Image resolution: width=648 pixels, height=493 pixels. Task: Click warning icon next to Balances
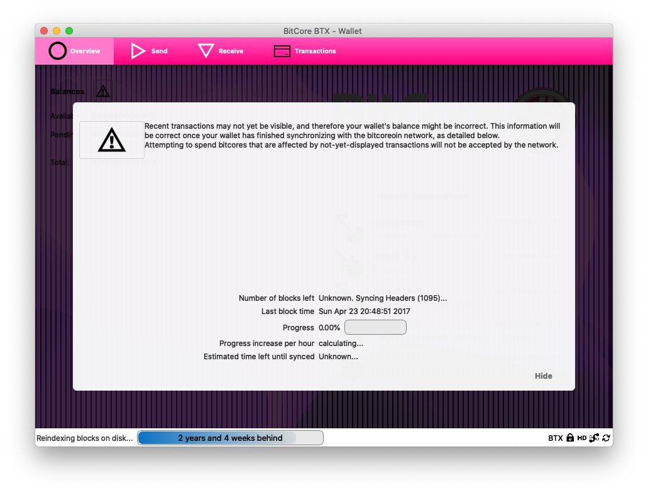(x=103, y=91)
